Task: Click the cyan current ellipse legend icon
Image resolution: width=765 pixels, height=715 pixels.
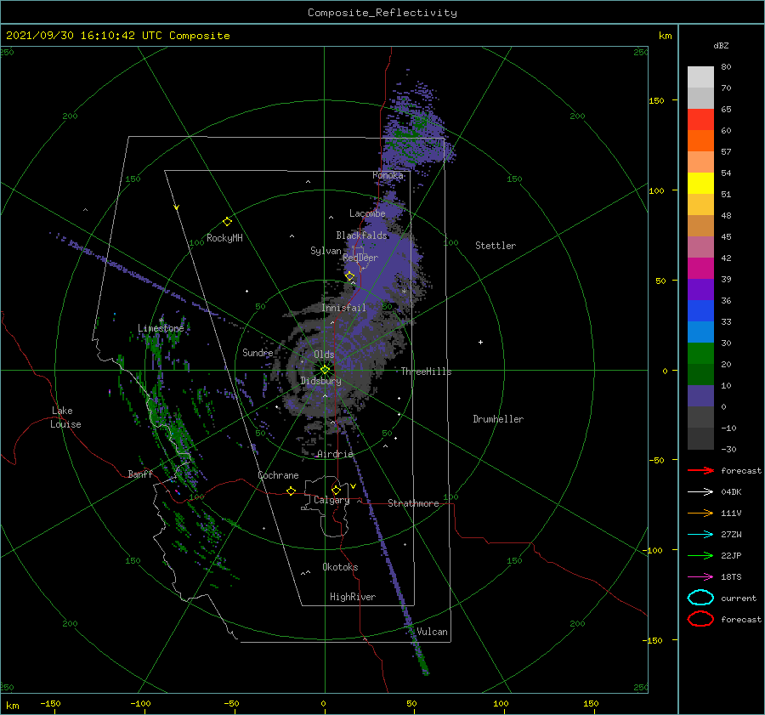Action: (700, 598)
